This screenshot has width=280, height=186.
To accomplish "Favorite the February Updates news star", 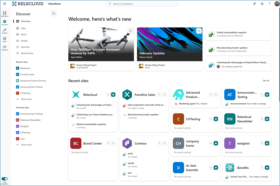I will pyautogui.click(x=199, y=31).
